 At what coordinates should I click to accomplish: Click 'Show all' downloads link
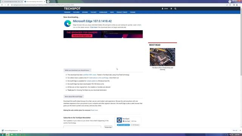point(235,130)
